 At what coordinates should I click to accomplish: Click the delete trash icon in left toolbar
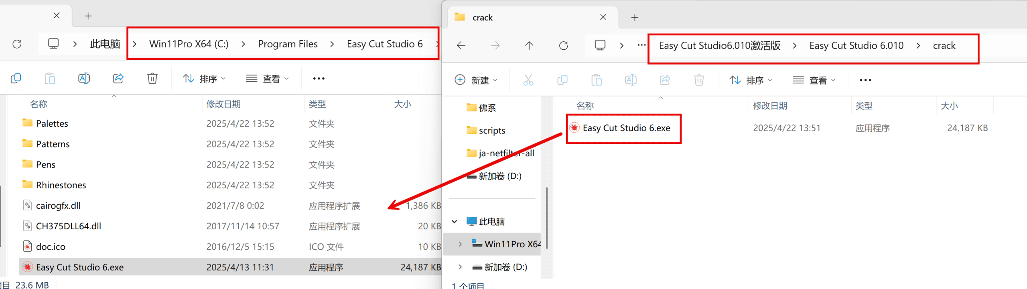152,78
